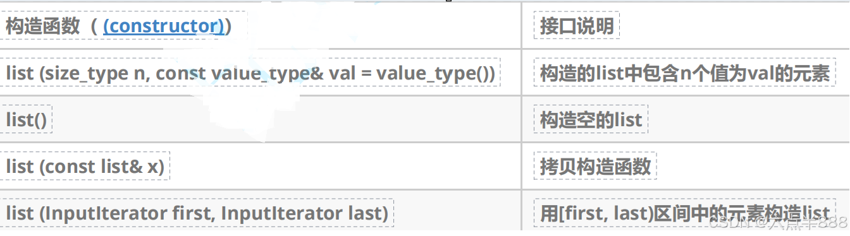Select the list (size_type n, const value_type& val) cell
850x236 pixels.
click(x=250, y=73)
